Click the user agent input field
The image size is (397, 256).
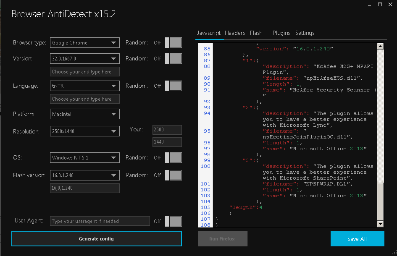100,221
